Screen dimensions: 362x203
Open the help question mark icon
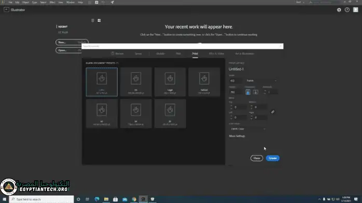click(x=347, y=10)
